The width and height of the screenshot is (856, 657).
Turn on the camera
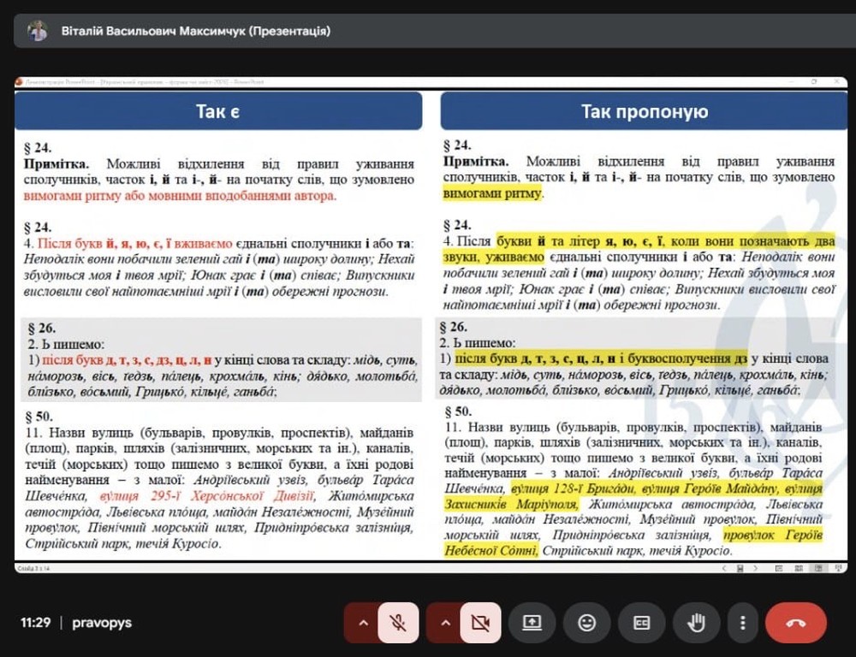(x=480, y=623)
